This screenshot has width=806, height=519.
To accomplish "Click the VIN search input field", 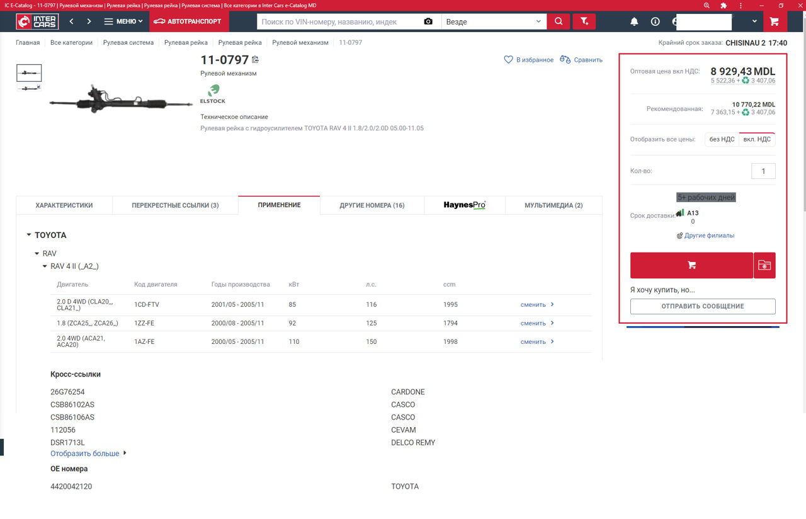I will click(x=339, y=21).
